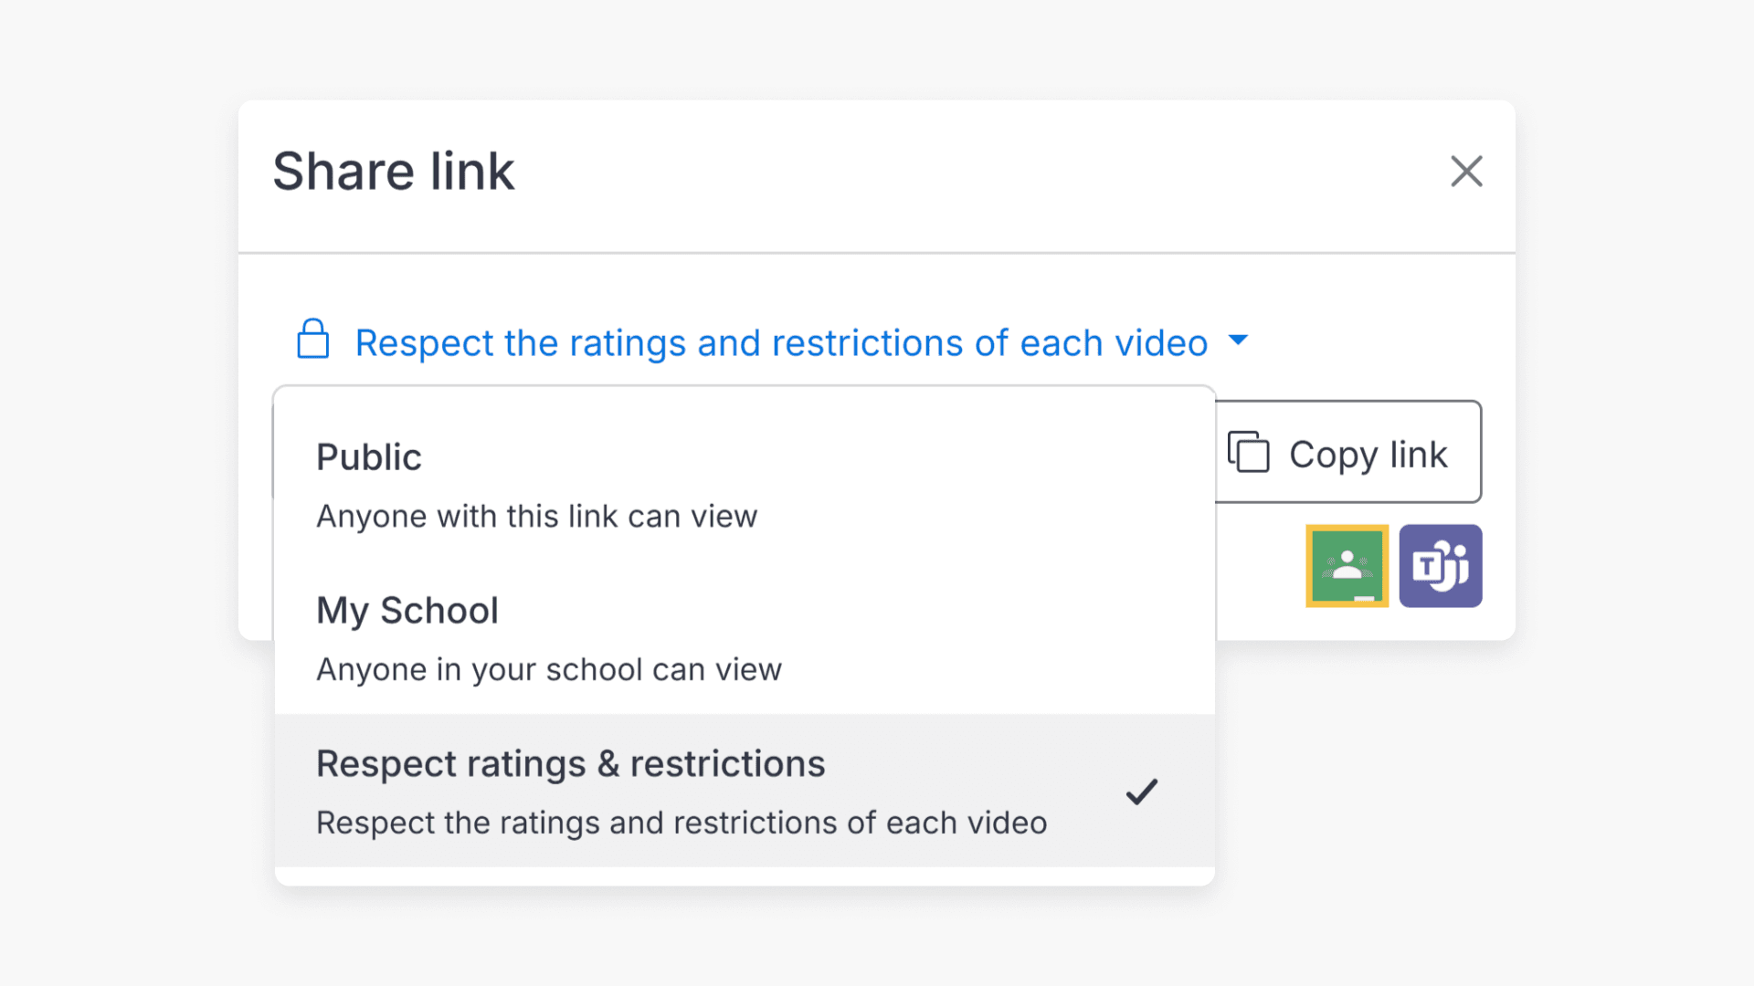Share video to Microsoft Teams
This screenshot has width=1754, height=986.
[1441, 565]
